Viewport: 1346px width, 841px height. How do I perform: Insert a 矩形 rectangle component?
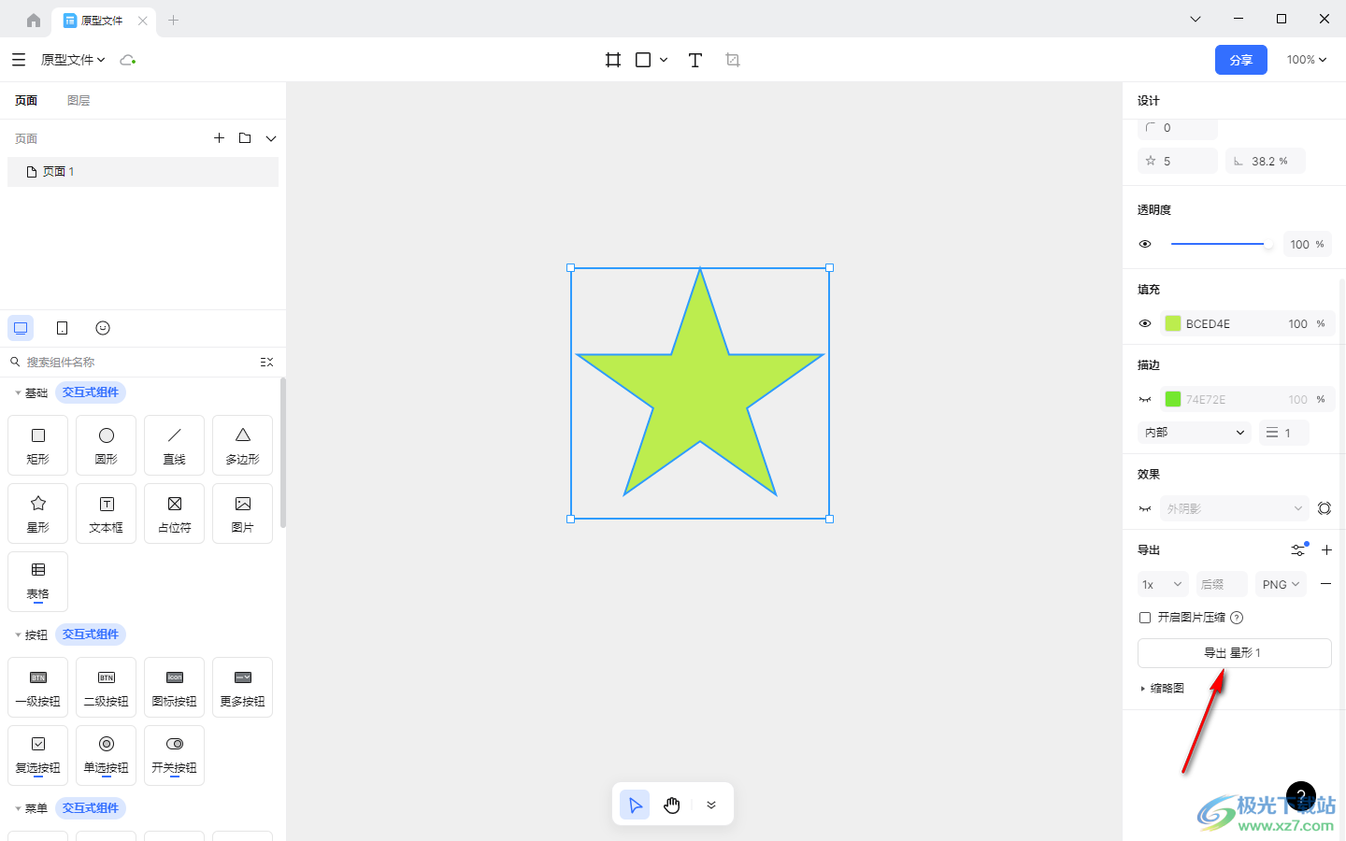(x=37, y=446)
